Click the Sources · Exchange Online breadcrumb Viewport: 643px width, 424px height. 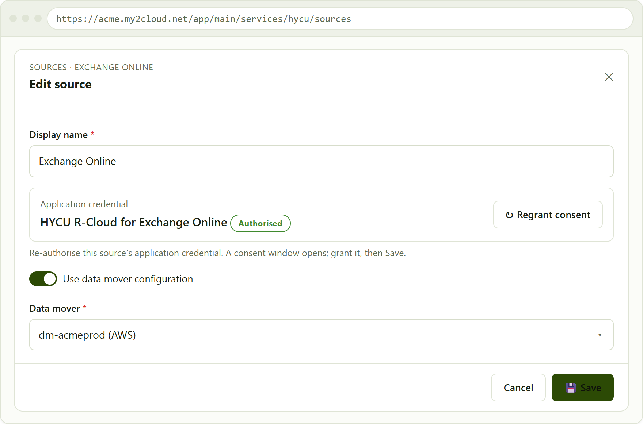point(91,67)
